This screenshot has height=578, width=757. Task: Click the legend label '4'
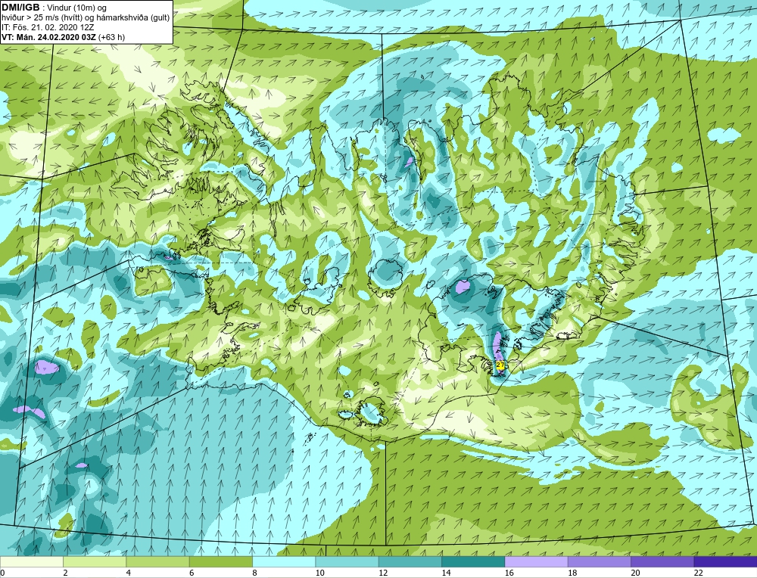tap(129, 573)
